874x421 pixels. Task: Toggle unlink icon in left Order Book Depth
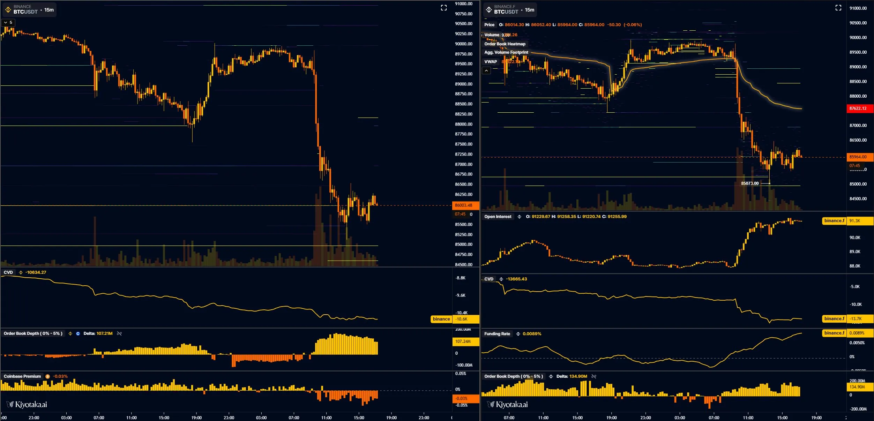pos(119,334)
